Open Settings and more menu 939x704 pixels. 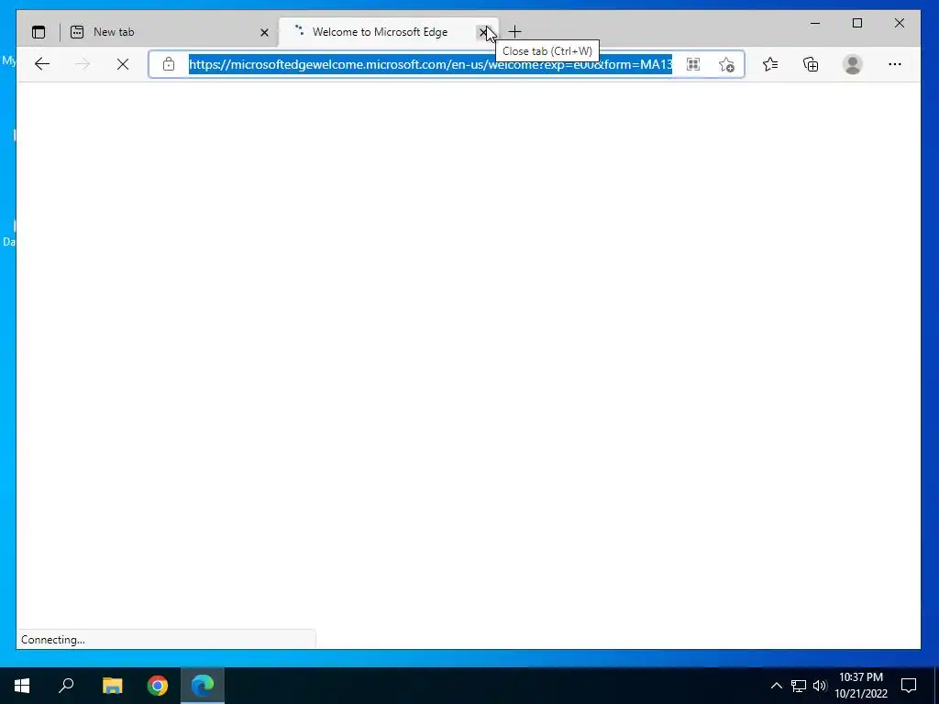coord(895,64)
